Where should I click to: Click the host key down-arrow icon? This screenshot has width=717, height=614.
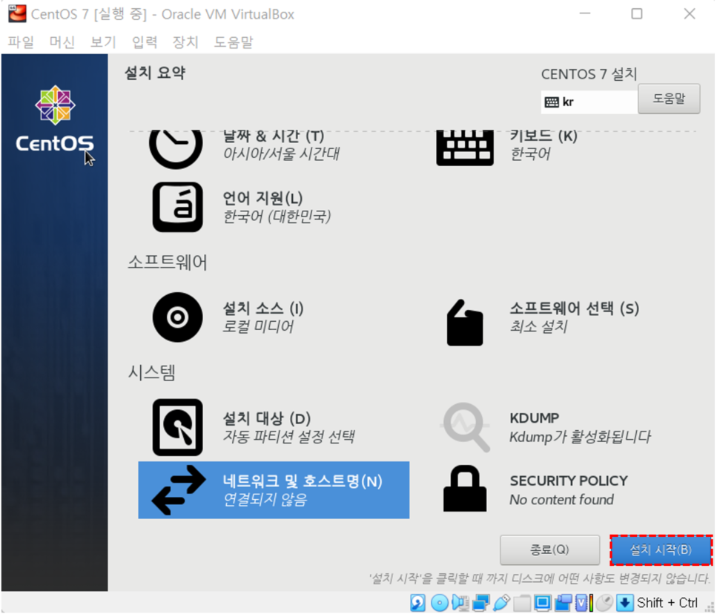[625, 603]
